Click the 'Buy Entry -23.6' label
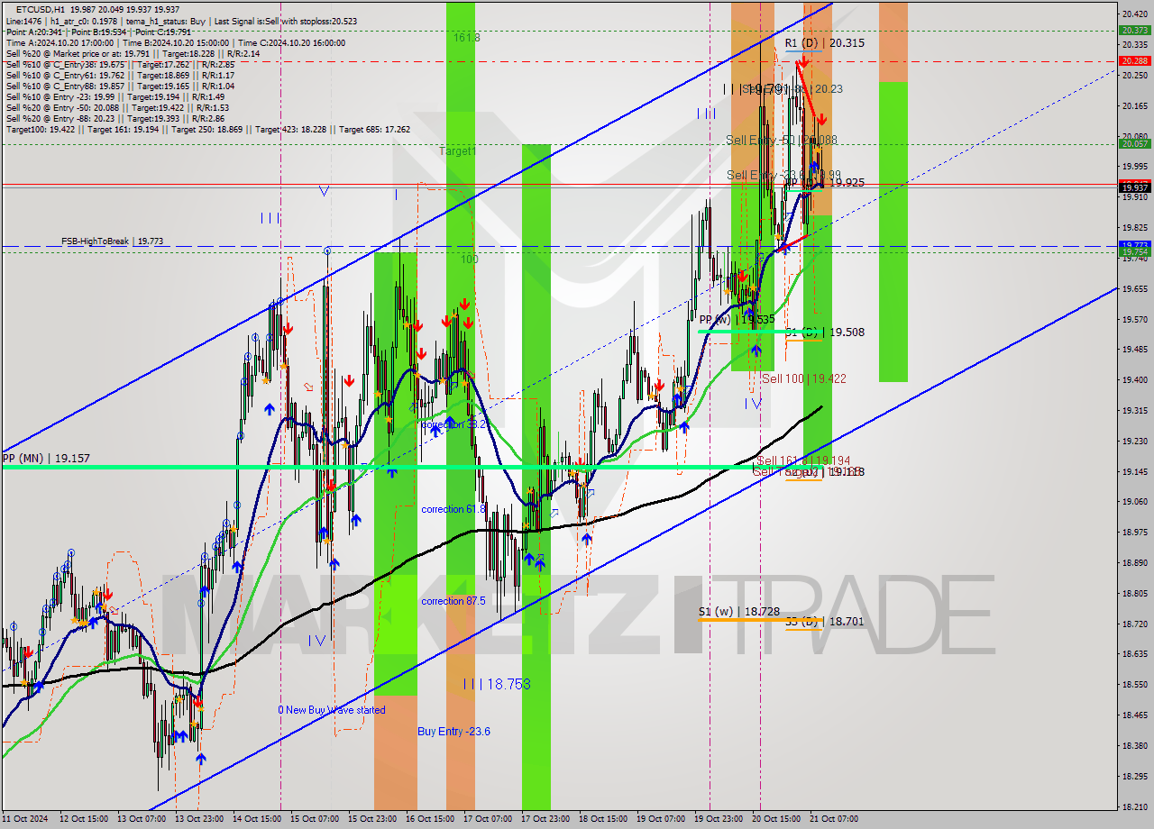 453,732
